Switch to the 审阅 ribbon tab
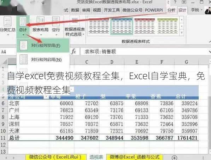This screenshot has width=211, height=160. 86,10
